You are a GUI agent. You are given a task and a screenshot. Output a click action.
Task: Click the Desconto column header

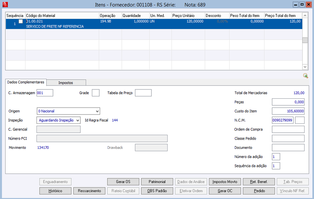pyautogui.click(x=217, y=16)
